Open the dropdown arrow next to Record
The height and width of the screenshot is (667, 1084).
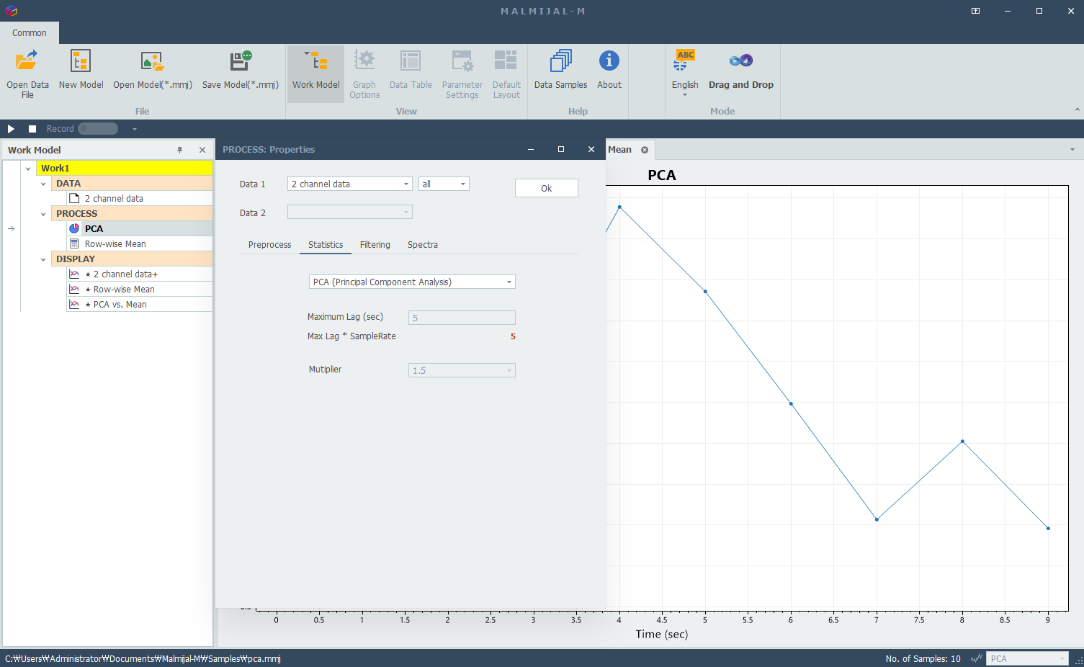point(134,129)
